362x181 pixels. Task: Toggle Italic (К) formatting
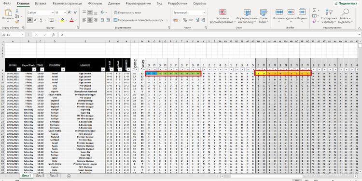click(x=35, y=20)
